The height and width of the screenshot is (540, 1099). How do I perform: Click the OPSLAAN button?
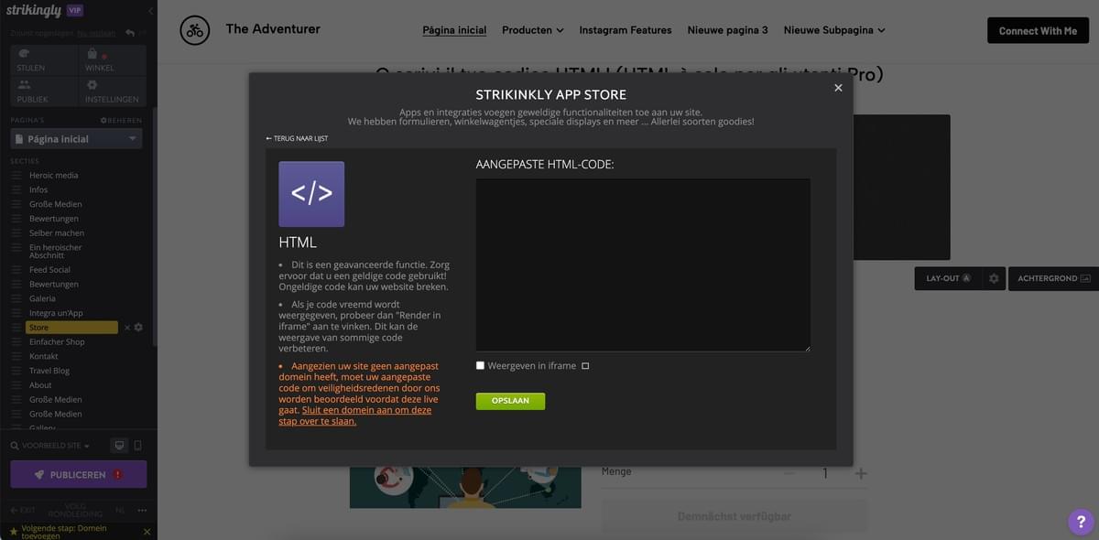pos(509,400)
